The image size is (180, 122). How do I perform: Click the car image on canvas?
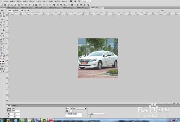point(98,58)
